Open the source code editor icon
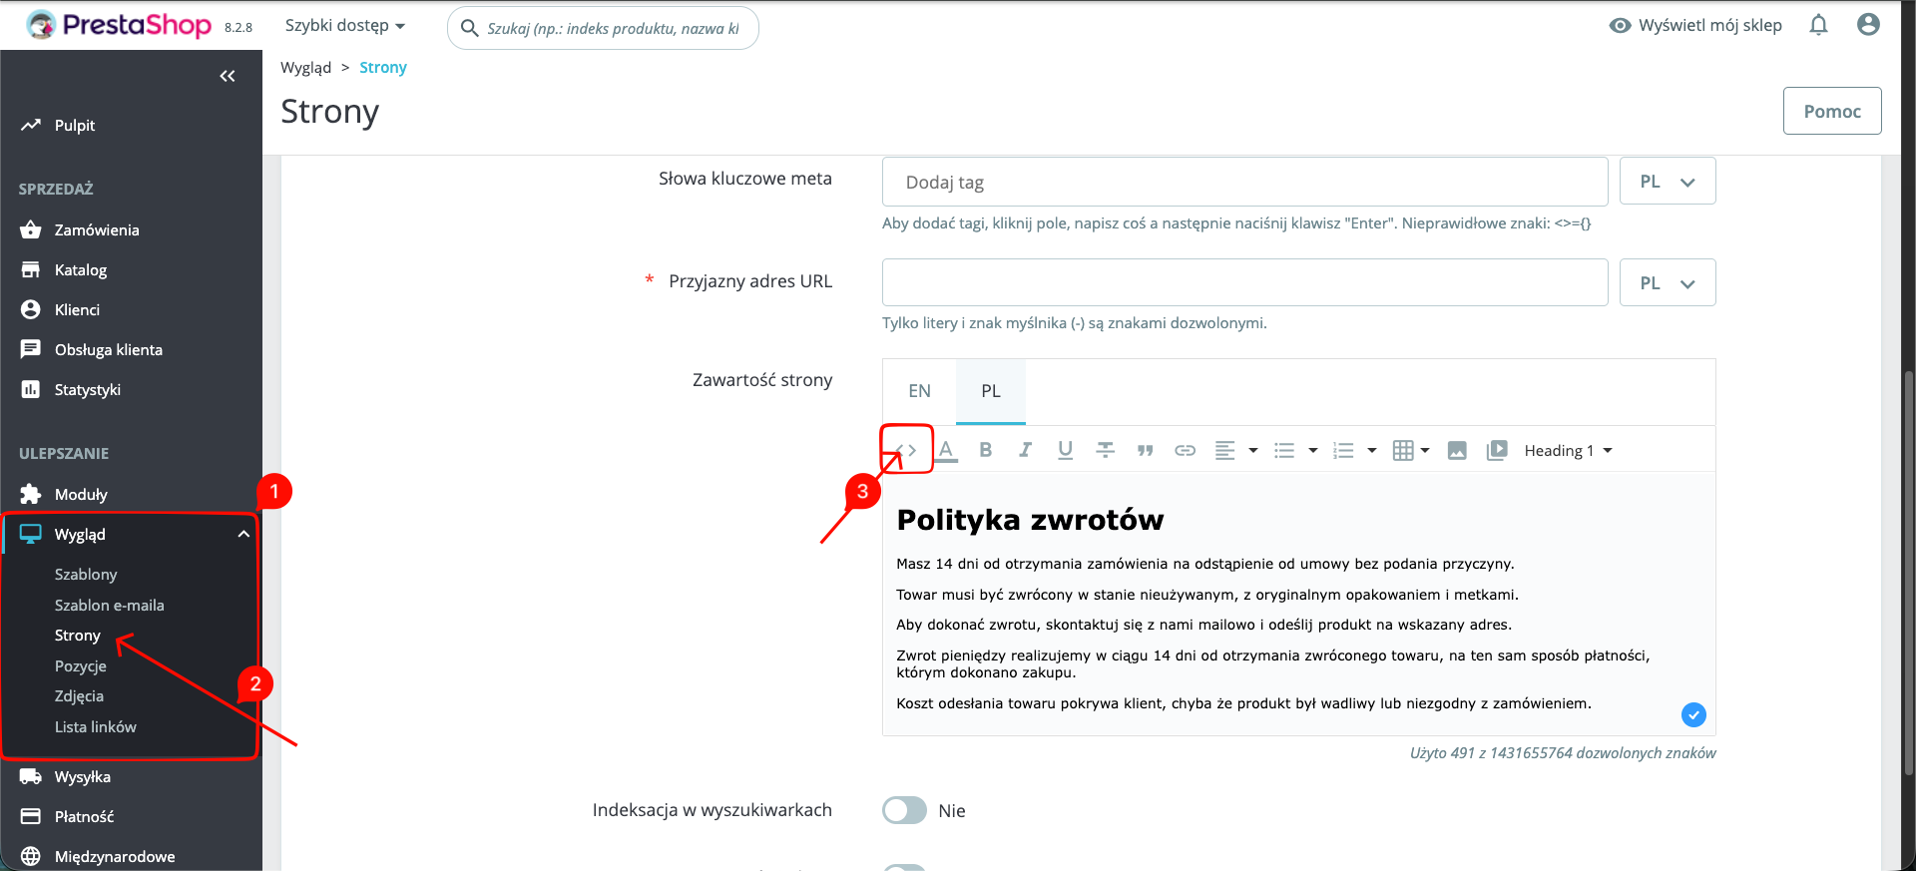Screen dimensions: 1916x871 pos(906,450)
